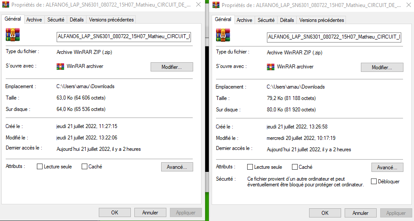414x221 pixels.
Task: Confirm with OK in right window
Action: 325,213
